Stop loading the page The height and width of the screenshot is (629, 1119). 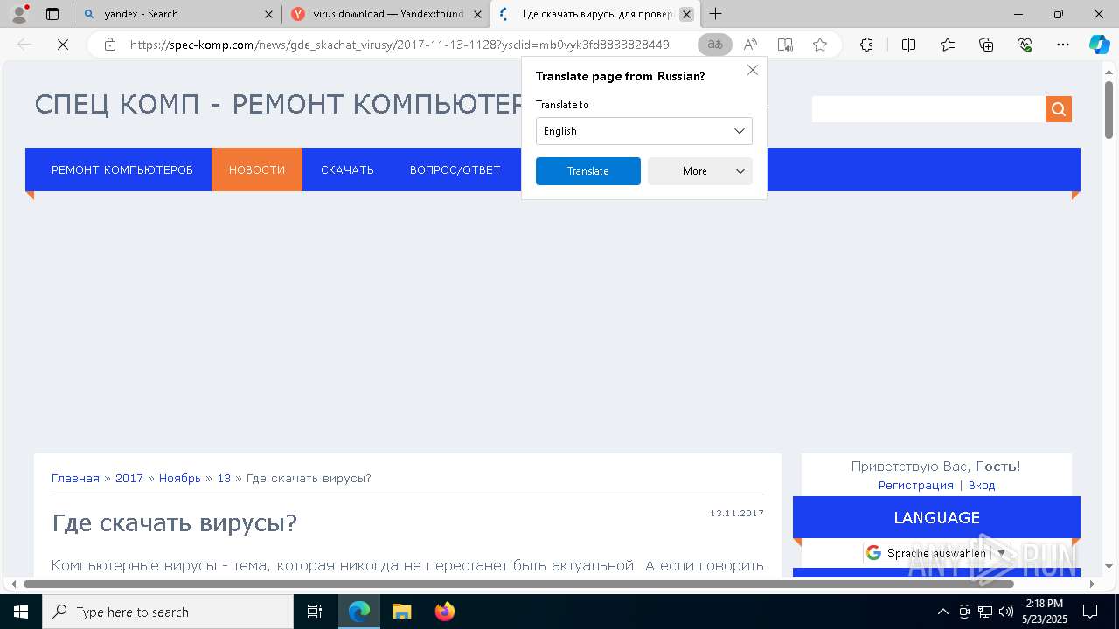click(63, 45)
